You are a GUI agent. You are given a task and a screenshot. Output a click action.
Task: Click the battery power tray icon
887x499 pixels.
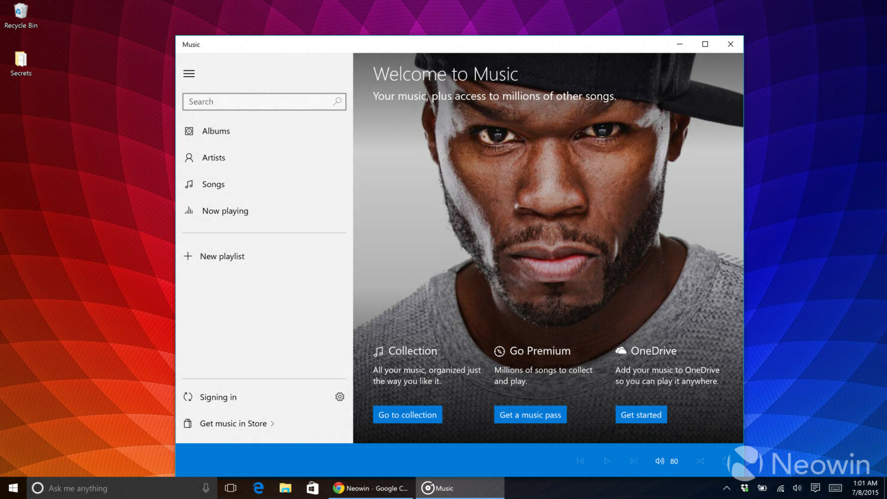pyautogui.click(x=762, y=488)
